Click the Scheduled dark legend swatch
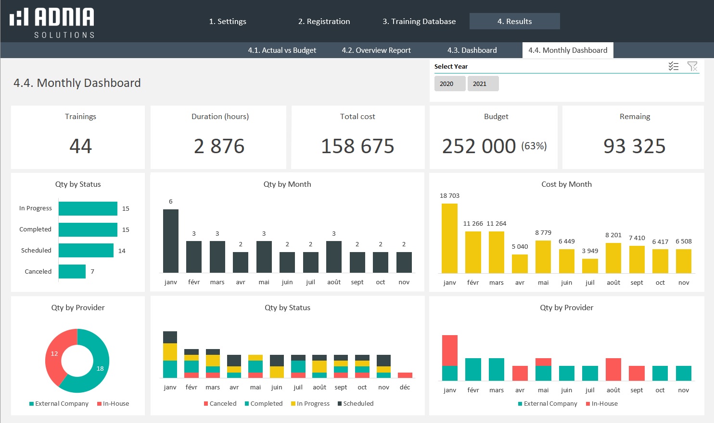714x423 pixels. (x=340, y=404)
